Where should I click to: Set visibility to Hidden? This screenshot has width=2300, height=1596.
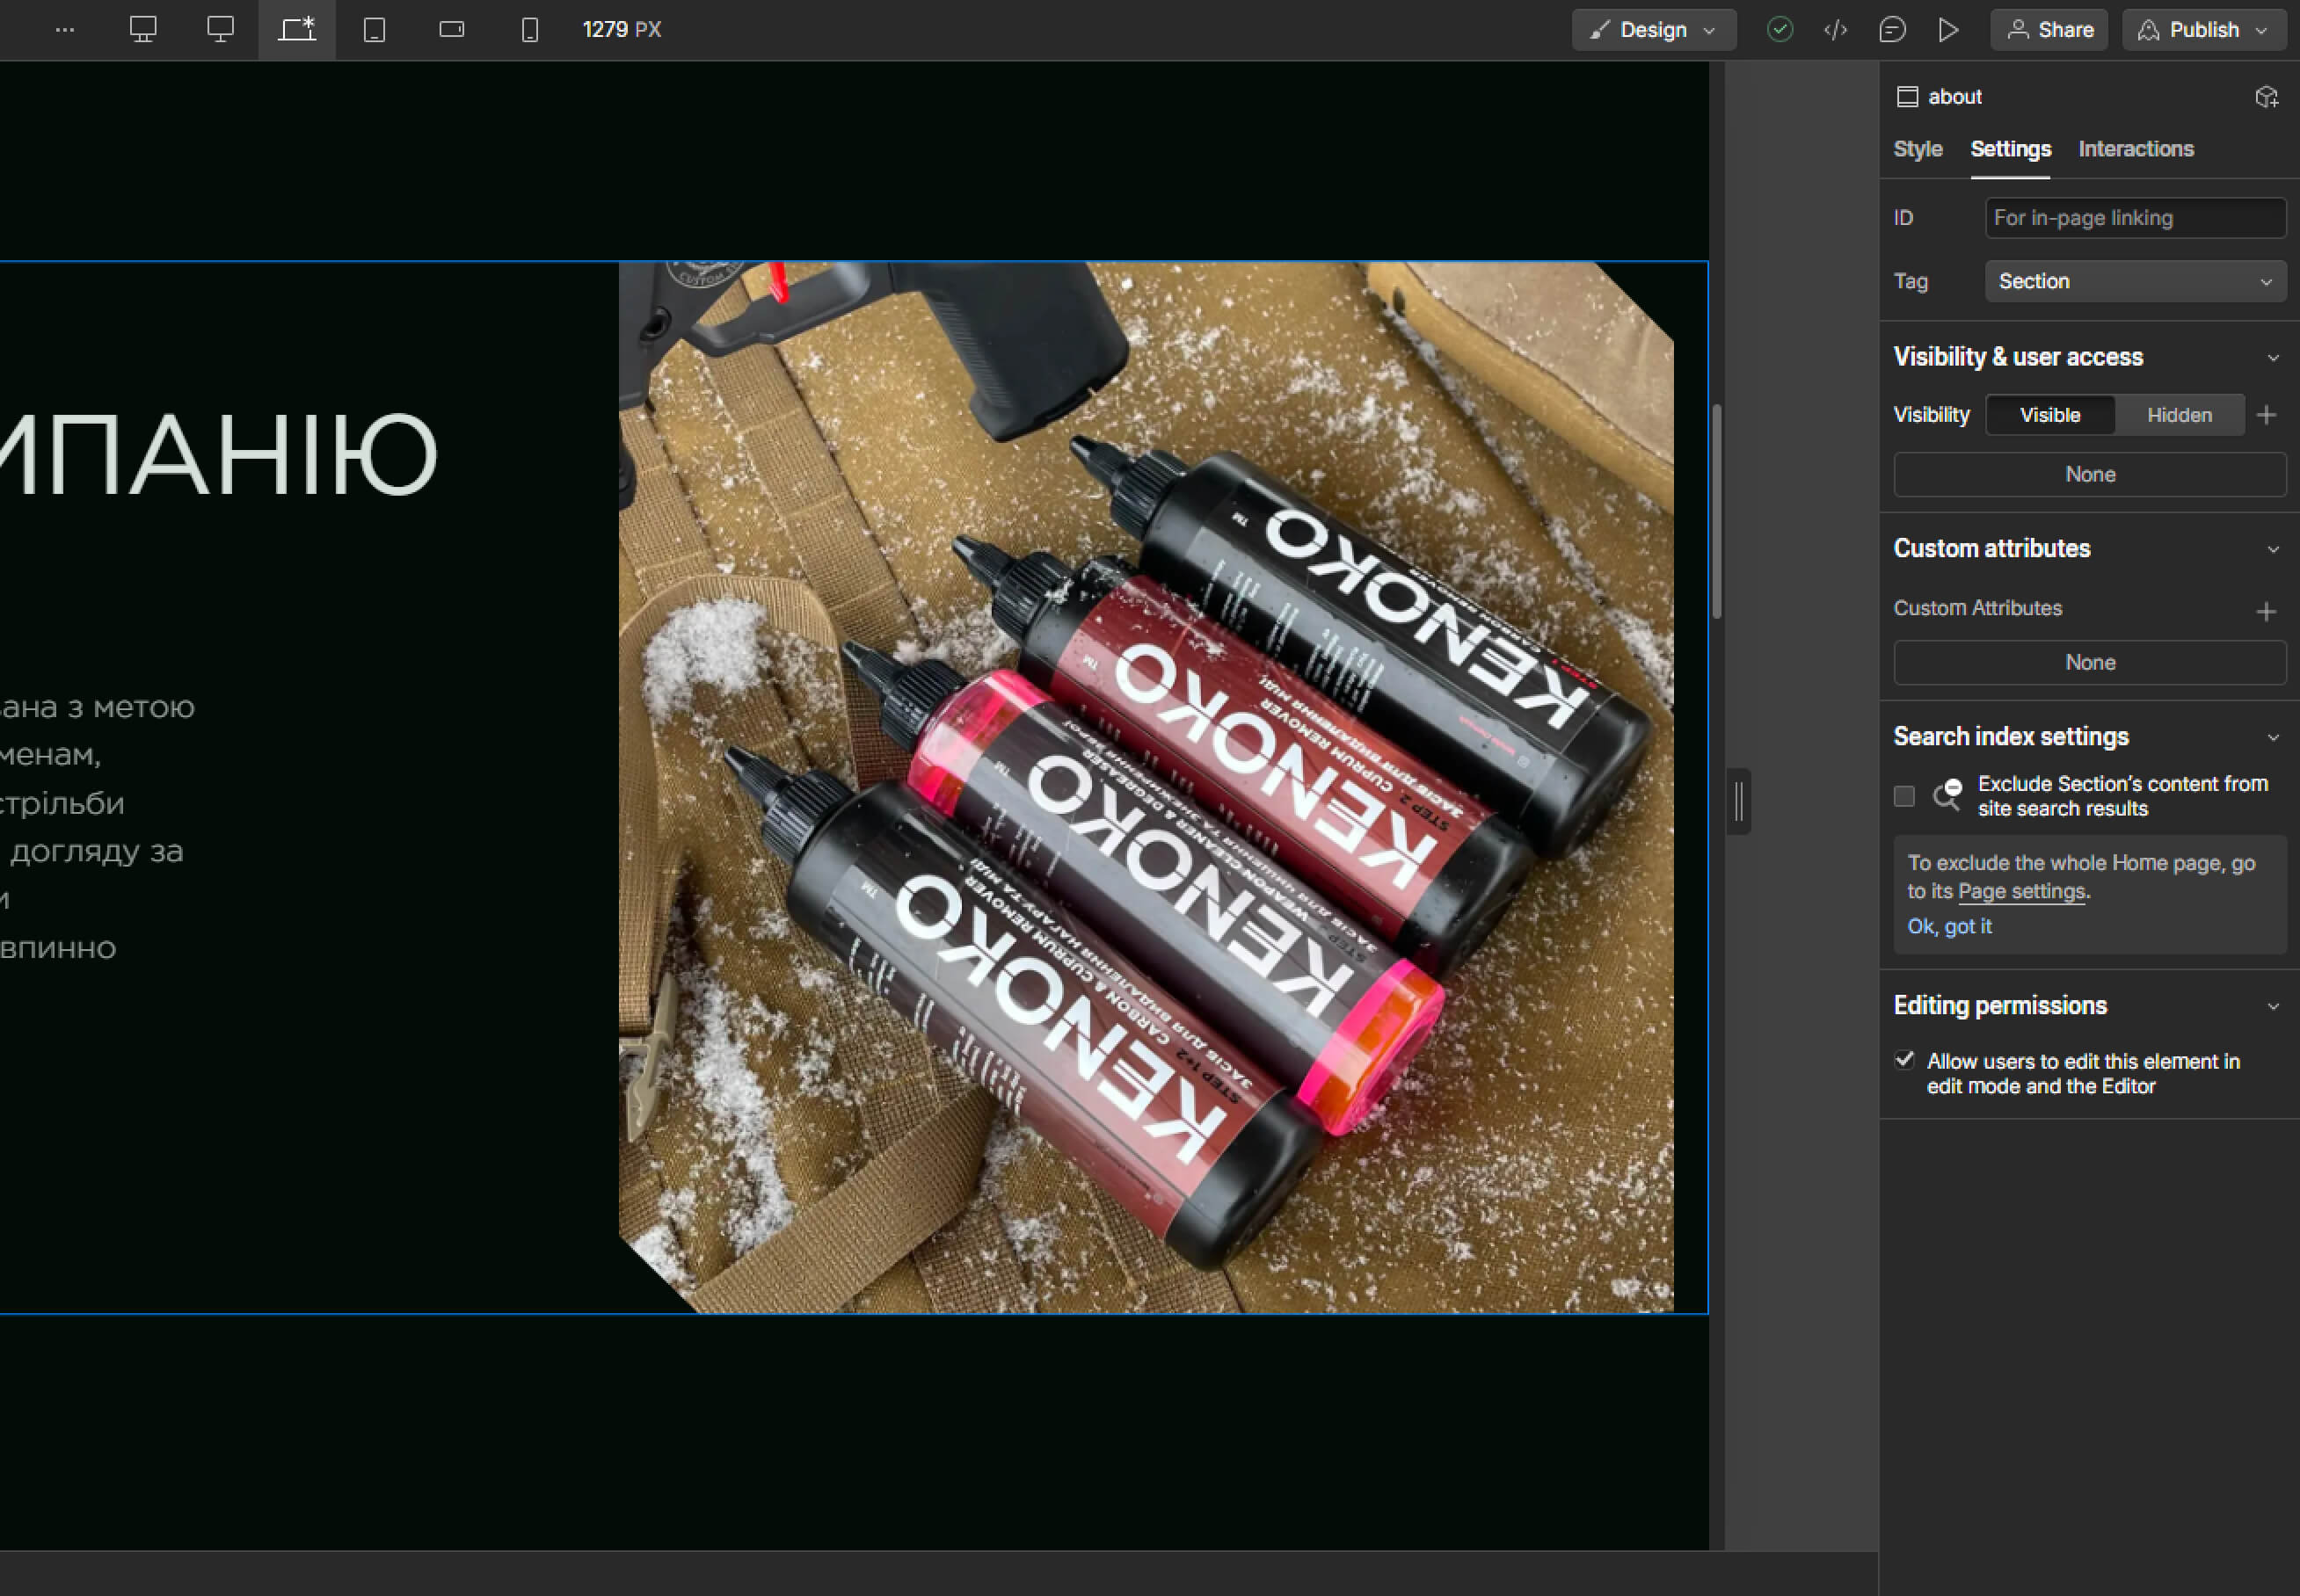pyautogui.click(x=2179, y=415)
